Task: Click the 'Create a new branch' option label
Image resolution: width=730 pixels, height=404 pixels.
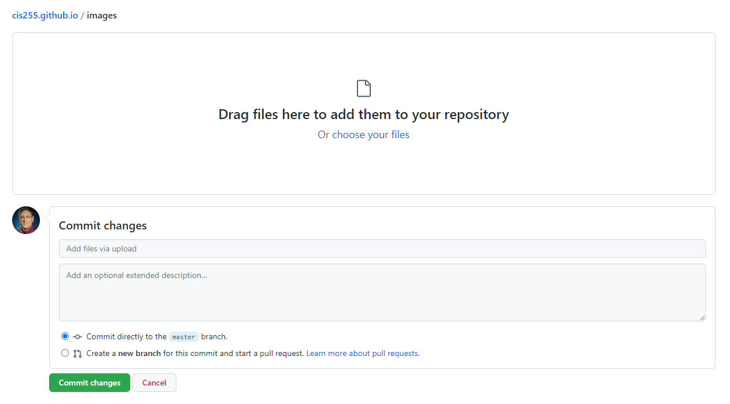Action: 194,353
